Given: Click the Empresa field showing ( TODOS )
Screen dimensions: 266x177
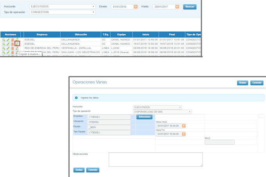Looking at the screenshot, I should pos(109,117).
